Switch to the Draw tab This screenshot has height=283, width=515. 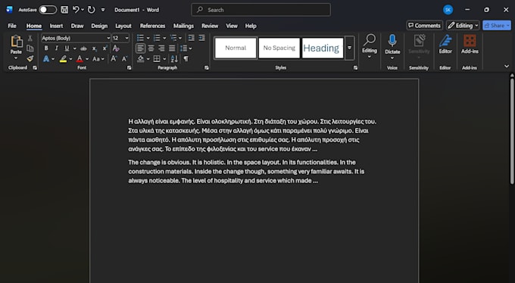pyautogui.click(x=77, y=26)
